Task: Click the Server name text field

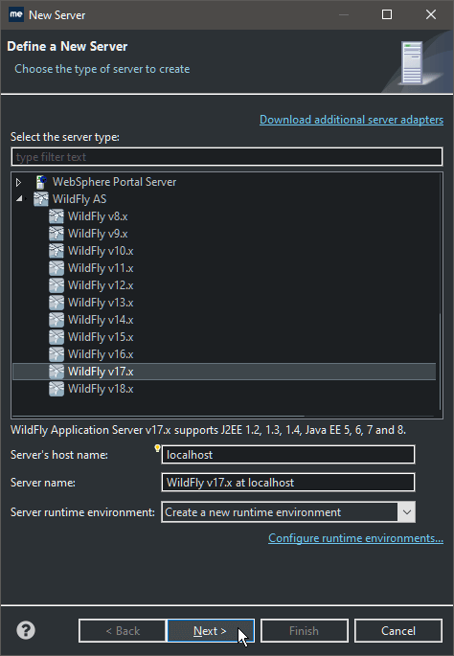Action: pyautogui.click(x=288, y=483)
